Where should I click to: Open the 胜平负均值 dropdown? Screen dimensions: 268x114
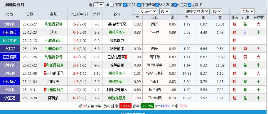(197, 11)
